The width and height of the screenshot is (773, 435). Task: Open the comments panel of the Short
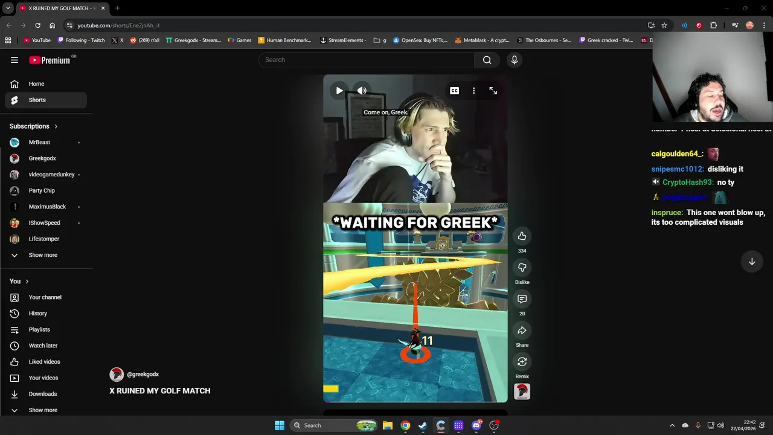[x=522, y=299]
